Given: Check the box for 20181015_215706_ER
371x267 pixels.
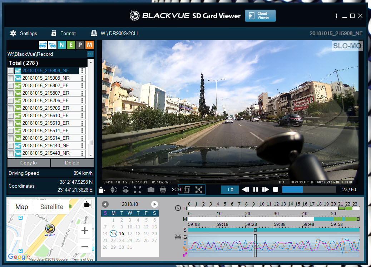Looking at the screenshot, I should click(x=11, y=108).
